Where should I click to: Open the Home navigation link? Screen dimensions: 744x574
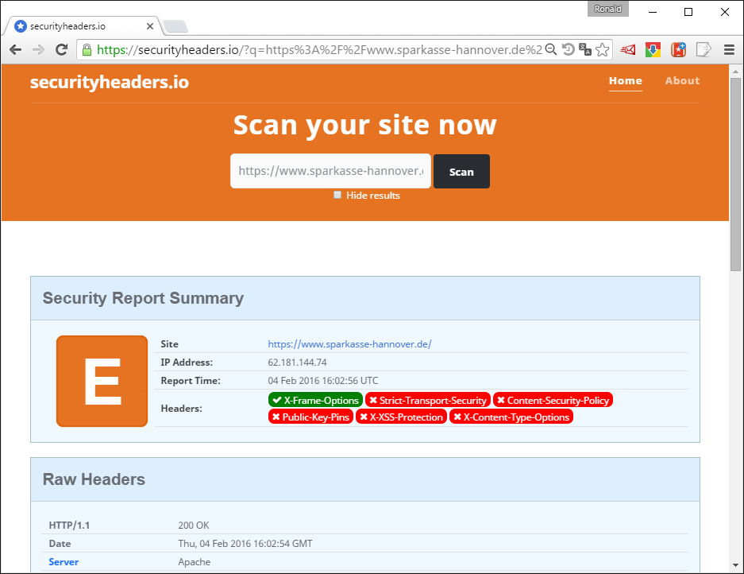626,81
